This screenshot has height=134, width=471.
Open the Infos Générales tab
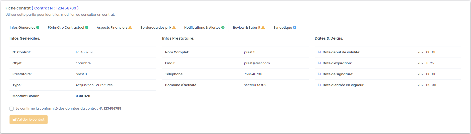(x=22, y=28)
